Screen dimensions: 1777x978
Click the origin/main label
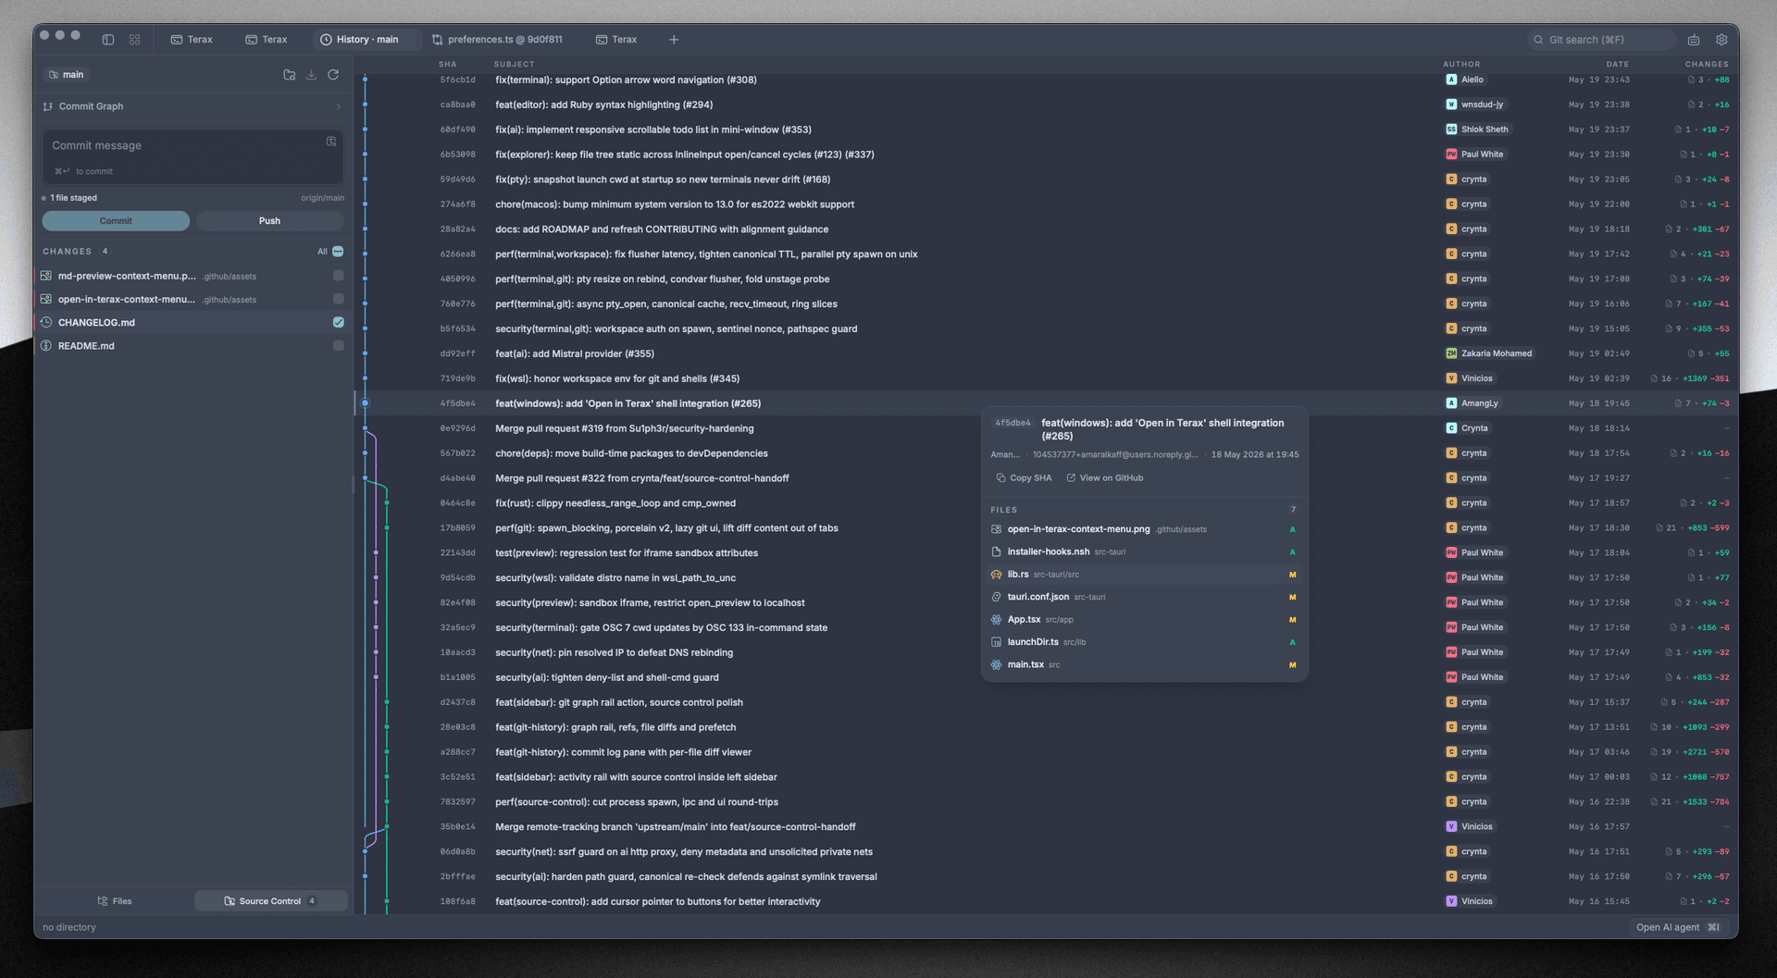[322, 198]
